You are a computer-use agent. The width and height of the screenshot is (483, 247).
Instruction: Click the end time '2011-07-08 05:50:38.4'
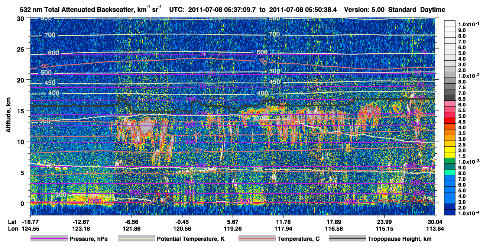coord(302,10)
